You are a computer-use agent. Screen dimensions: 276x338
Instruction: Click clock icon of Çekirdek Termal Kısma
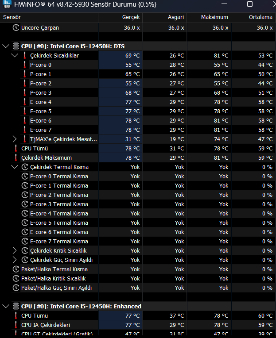pos(25,167)
